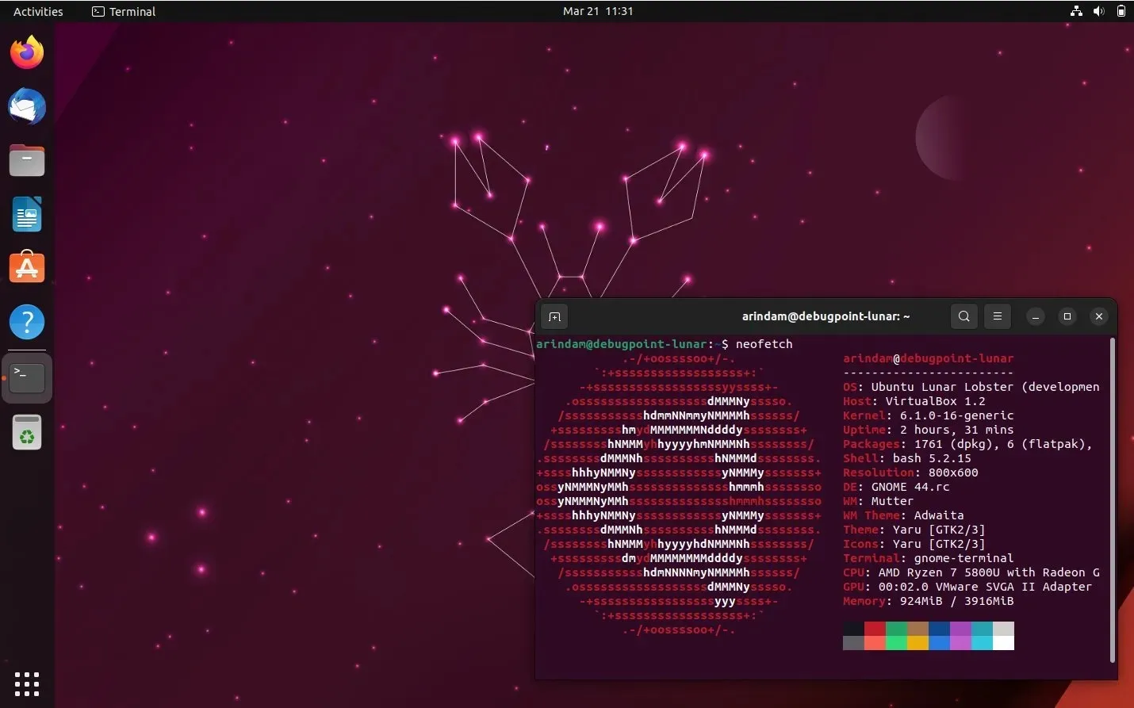Click the screen-share indicator in the top bar
The image size is (1134, 708).
tap(1075, 11)
